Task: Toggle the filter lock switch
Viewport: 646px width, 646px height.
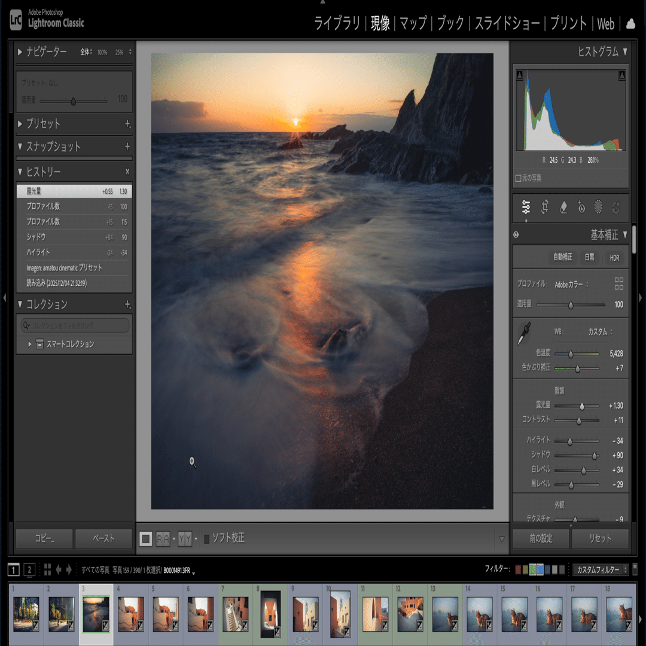Action: click(x=635, y=569)
